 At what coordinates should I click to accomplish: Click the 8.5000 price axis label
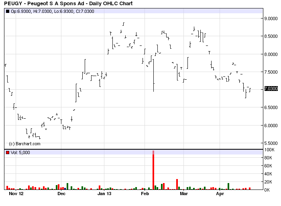271,36
